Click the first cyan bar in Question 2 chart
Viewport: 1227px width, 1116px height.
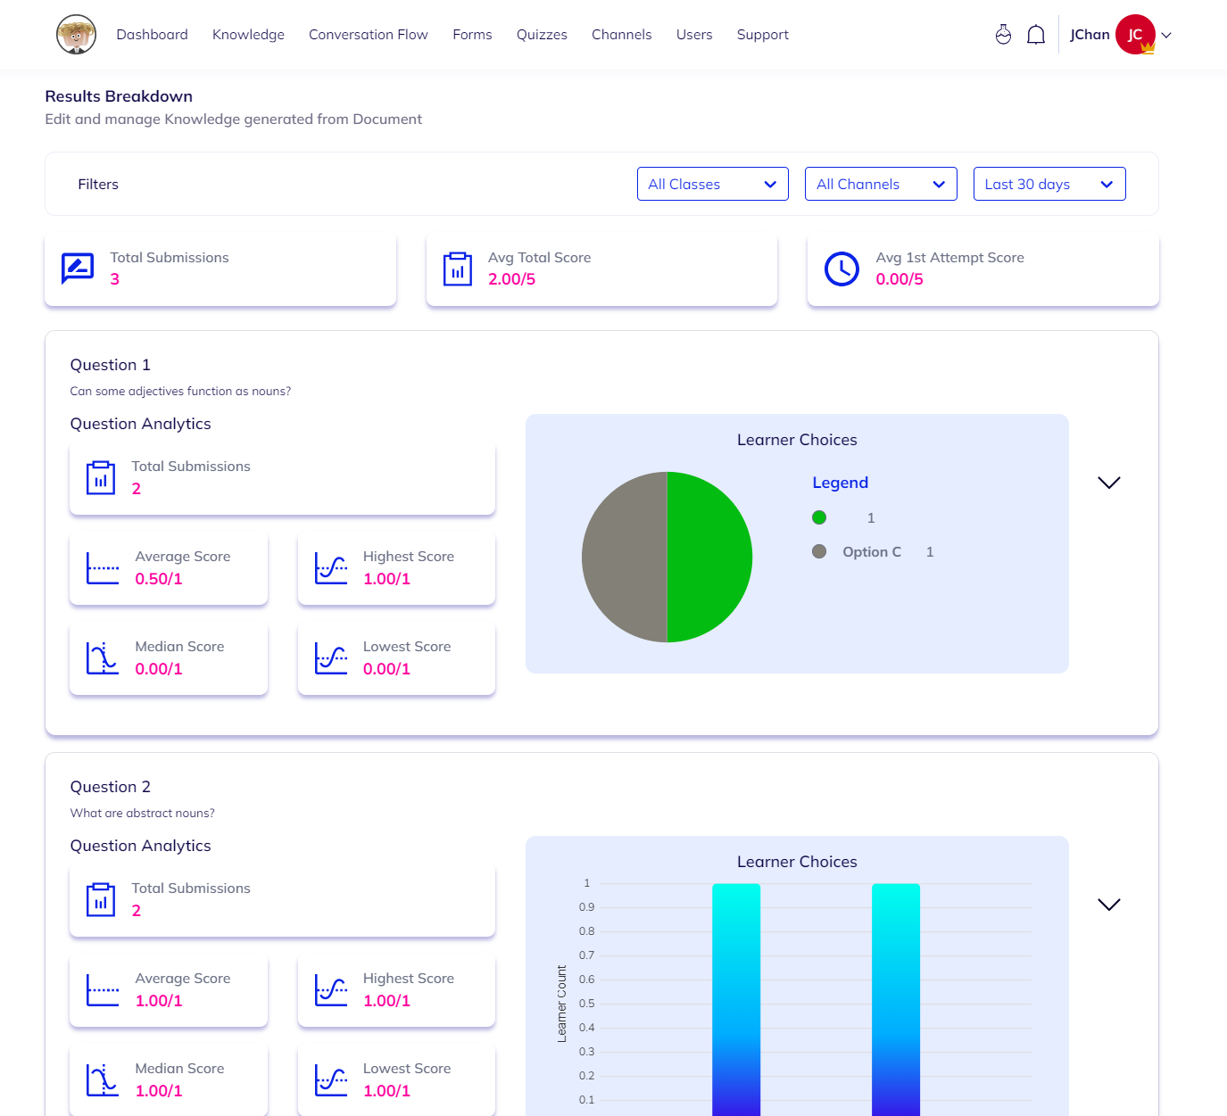click(x=736, y=999)
